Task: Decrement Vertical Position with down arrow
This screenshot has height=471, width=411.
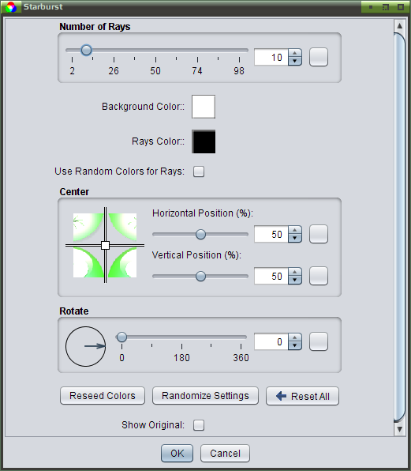Action: [x=295, y=280]
